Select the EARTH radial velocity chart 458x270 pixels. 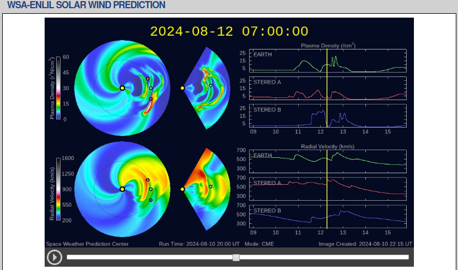tap(328, 162)
